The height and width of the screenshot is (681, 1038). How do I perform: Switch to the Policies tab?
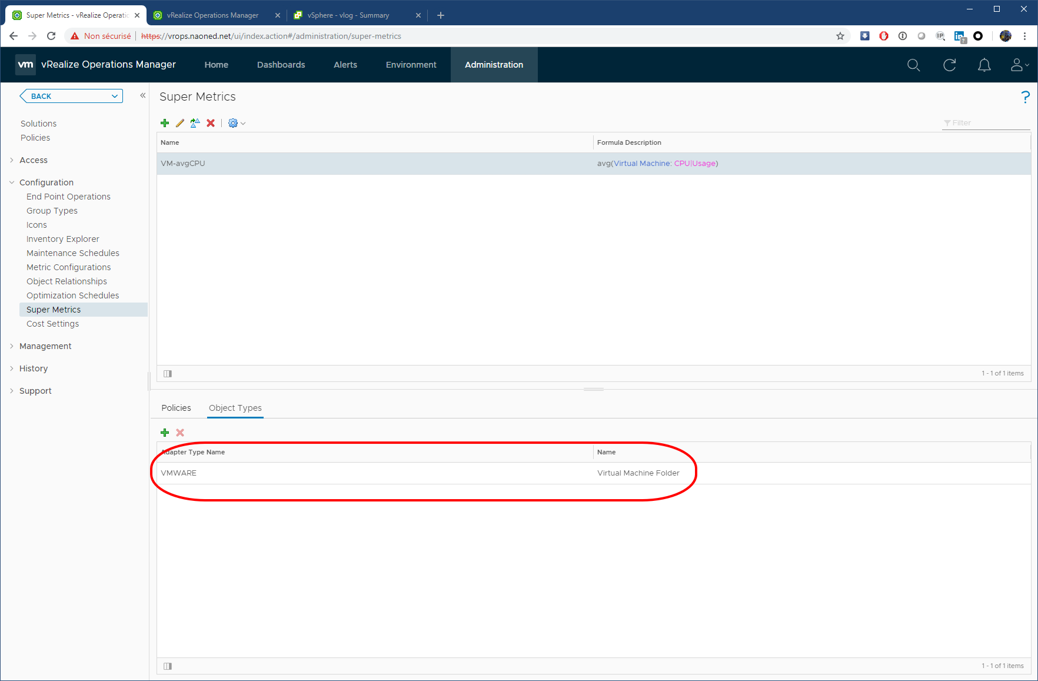tap(176, 408)
